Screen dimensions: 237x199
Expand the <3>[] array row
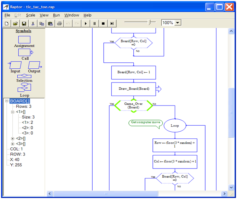pos(13,144)
